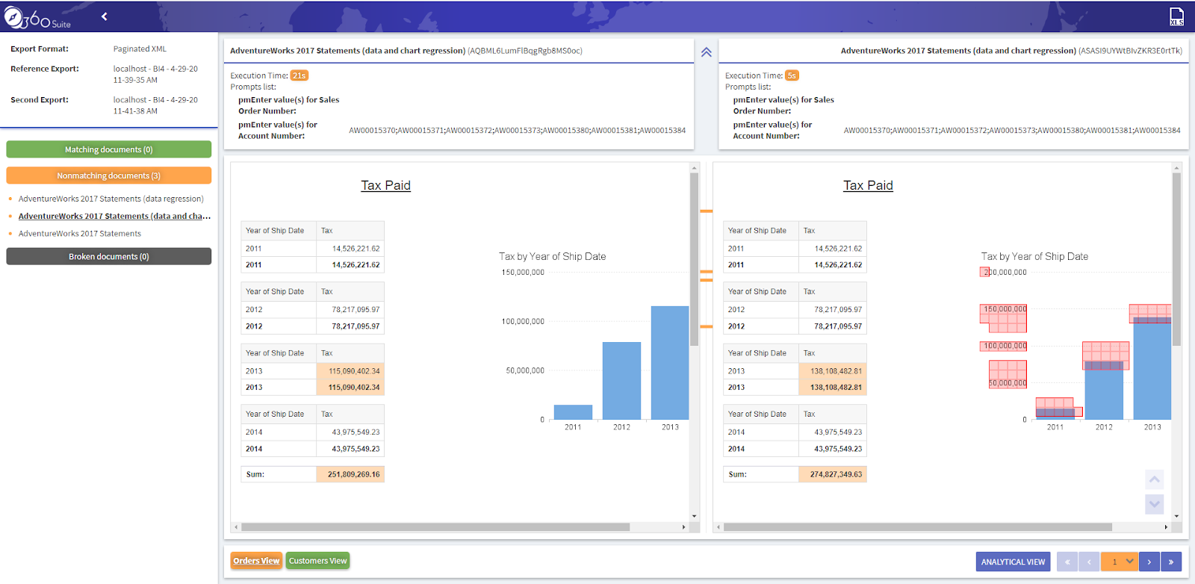Collapse prompts panel with double chevron up

(x=706, y=52)
